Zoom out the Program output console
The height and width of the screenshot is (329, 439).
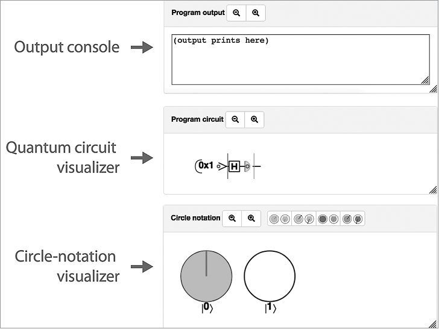[x=236, y=13]
